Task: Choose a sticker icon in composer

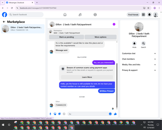Action: (60, 114)
